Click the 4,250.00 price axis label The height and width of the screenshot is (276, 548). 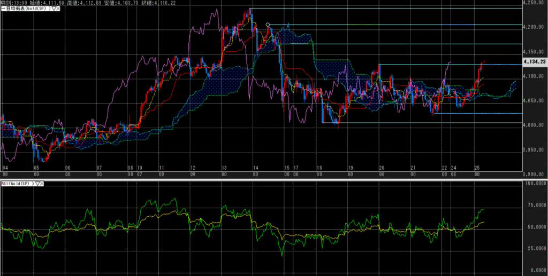(535, 3)
